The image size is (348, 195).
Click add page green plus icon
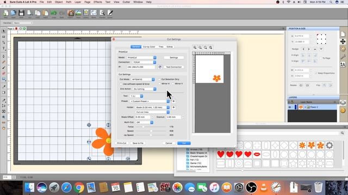click(x=24, y=29)
